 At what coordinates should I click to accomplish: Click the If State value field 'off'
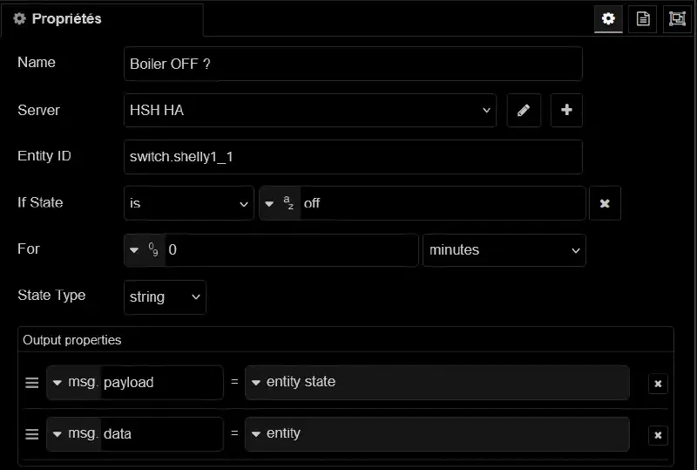click(443, 203)
